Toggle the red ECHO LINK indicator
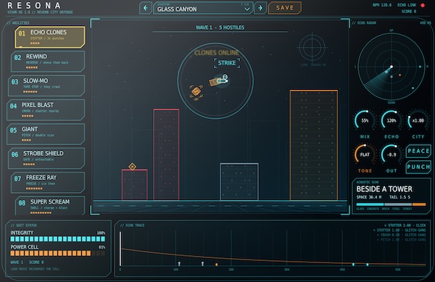Viewport: 435px width, 282px height. click(x=423, y=5)
